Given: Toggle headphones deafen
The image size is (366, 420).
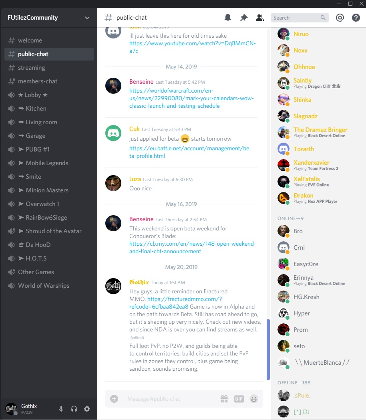Looking at the screenshot, I should coord(74,409).
